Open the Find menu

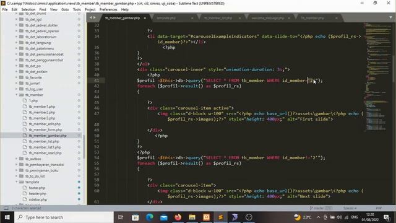click(x=43, y=10)
